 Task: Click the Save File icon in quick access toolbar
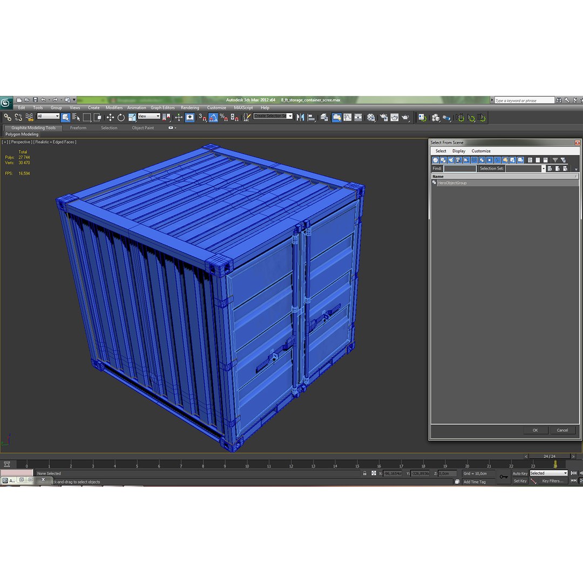pyautogui.click(x=35, y=100)
